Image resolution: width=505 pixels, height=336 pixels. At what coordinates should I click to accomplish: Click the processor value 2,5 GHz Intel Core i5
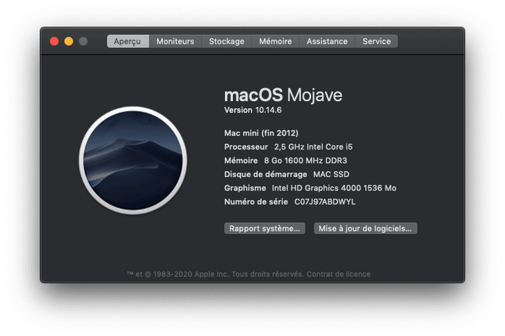(313, 147)
